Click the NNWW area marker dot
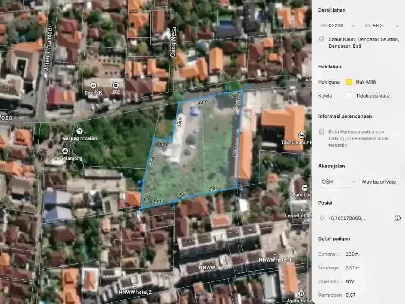Image resolution: width=405 pixels, height=304 pixels. [x=213, y=262]
